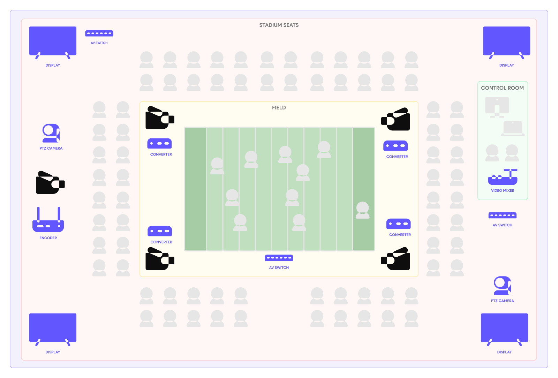Viewport: 558px width, 378px height.
Task: Select the camera in the field's bottom-left corner
Action: [160, 259]
